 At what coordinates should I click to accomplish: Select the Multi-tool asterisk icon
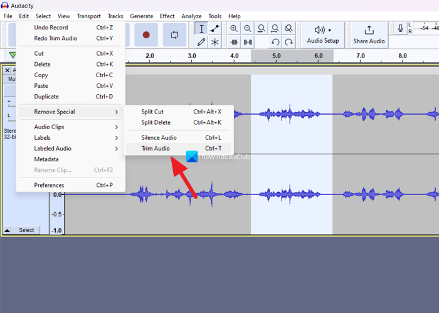tap(214, 42)
